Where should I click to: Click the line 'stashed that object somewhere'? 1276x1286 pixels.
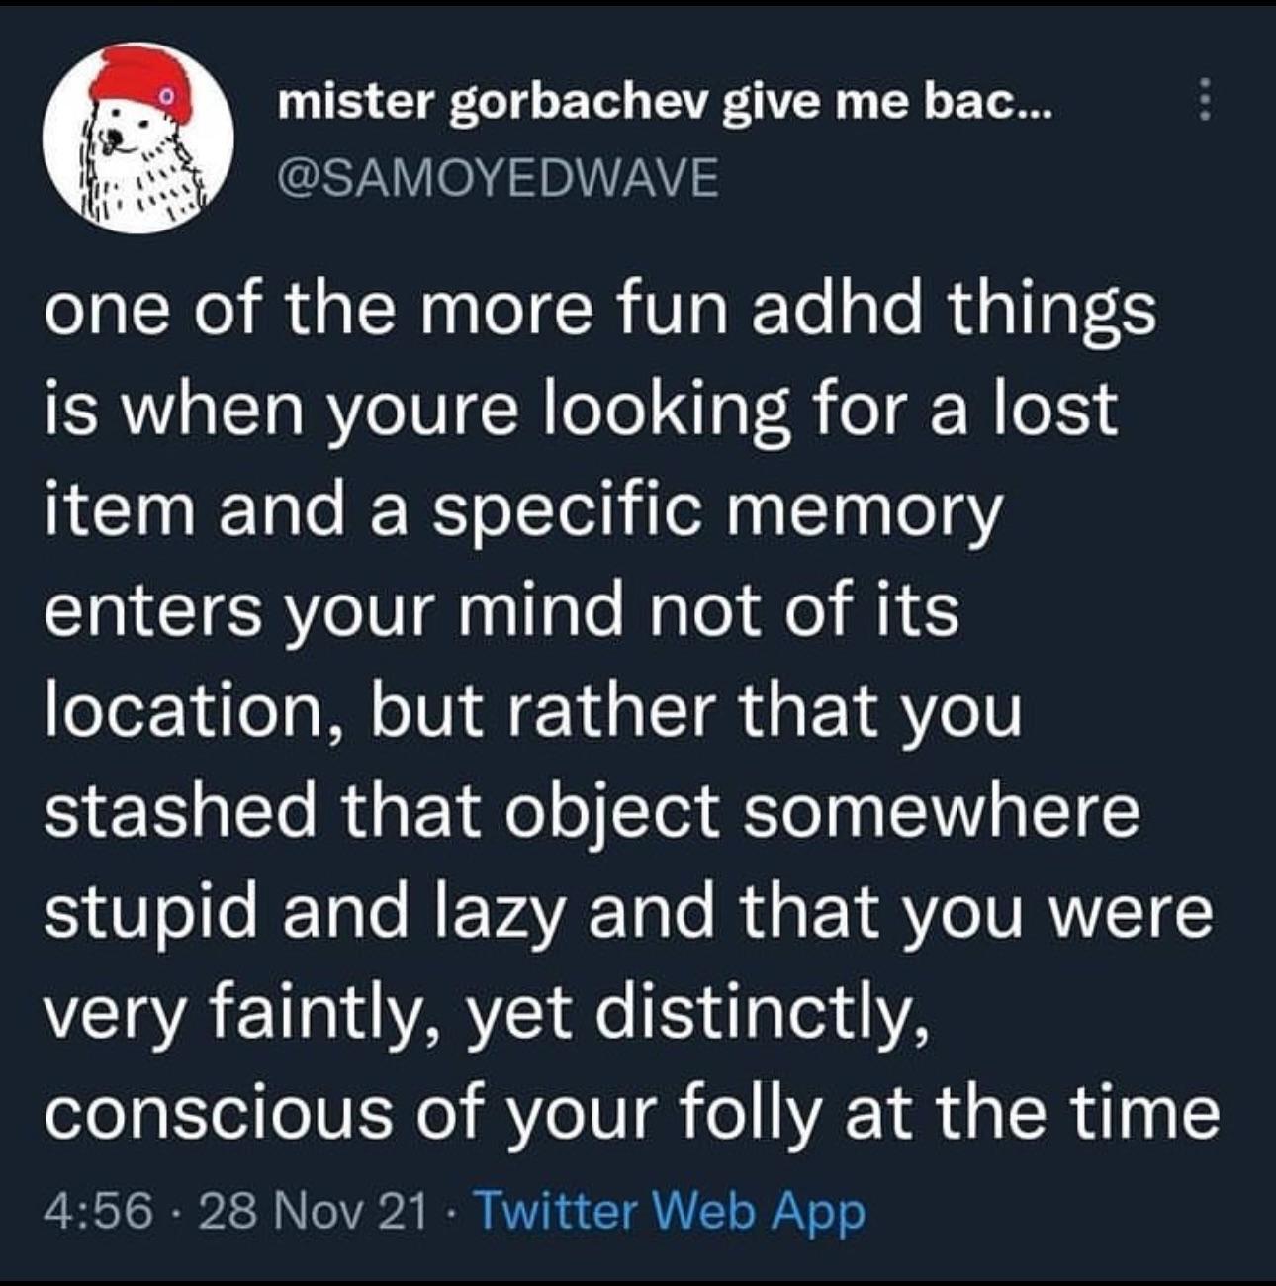tap(592, 811)
